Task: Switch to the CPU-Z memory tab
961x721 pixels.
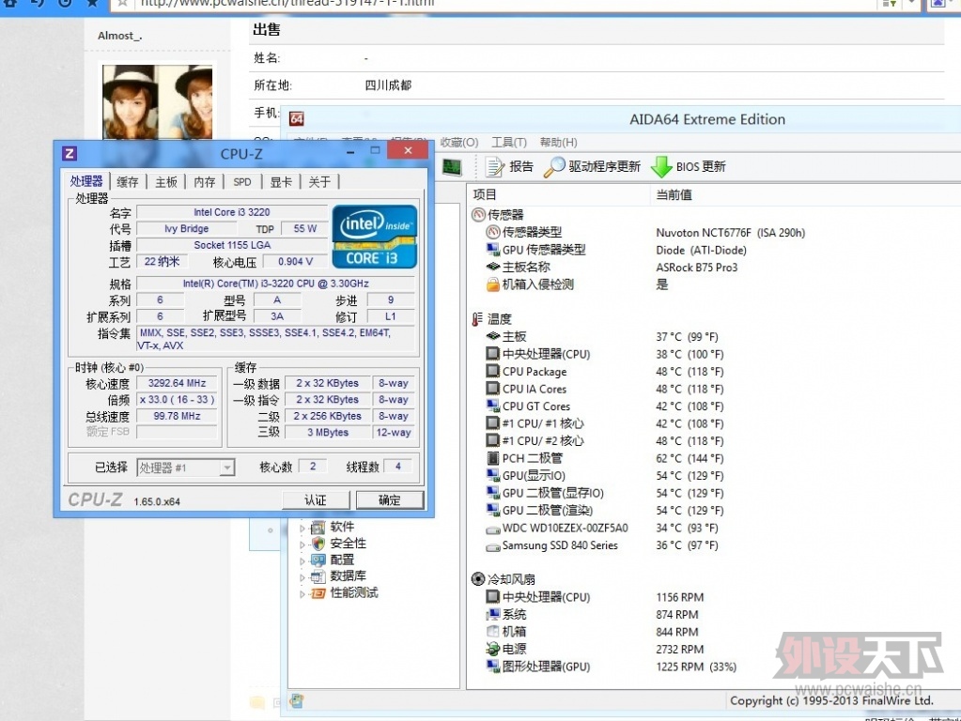Action: tap(205, 182)
